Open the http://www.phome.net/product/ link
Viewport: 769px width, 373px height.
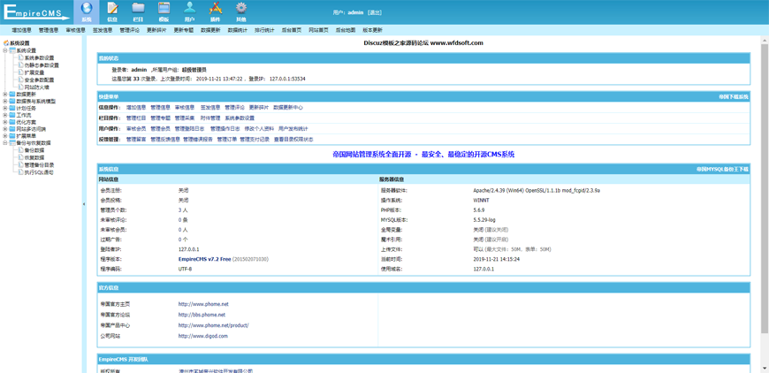click(213, 326)
